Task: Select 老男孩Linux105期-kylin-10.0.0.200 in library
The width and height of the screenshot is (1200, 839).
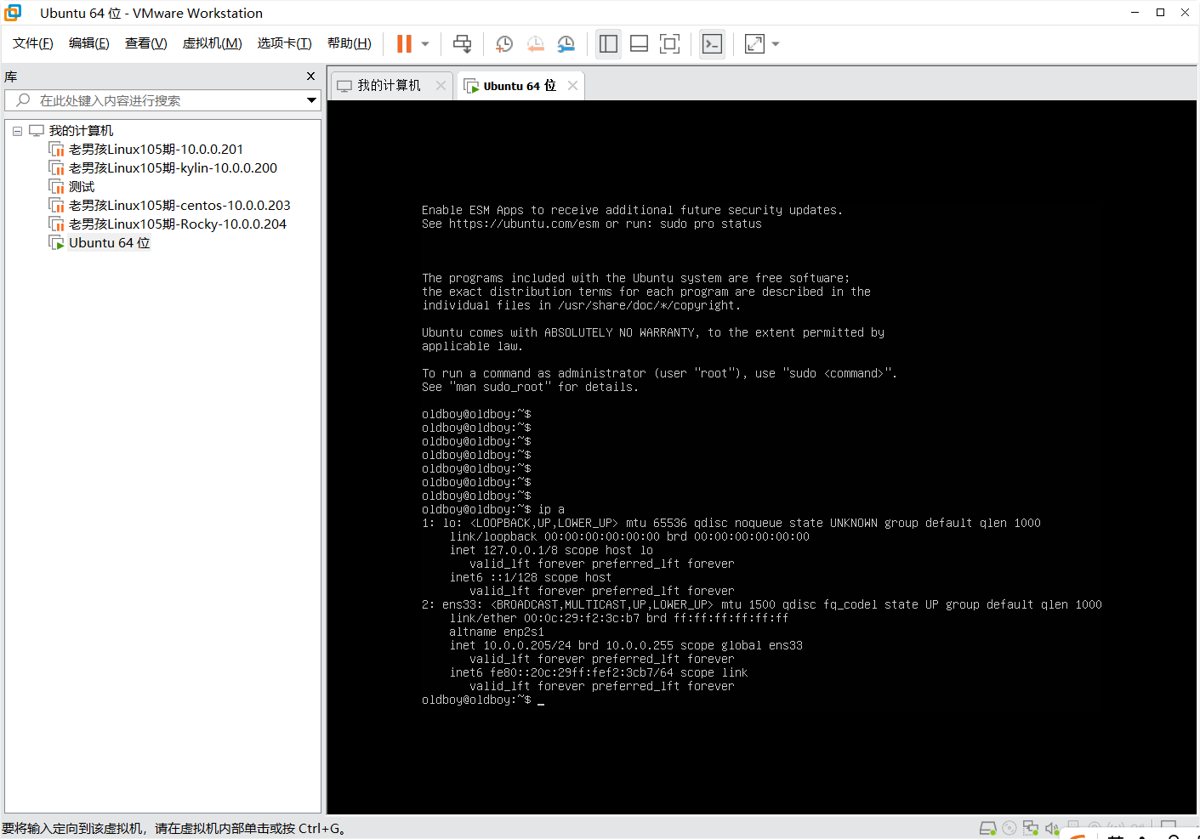Action: (x=173, y=168)
